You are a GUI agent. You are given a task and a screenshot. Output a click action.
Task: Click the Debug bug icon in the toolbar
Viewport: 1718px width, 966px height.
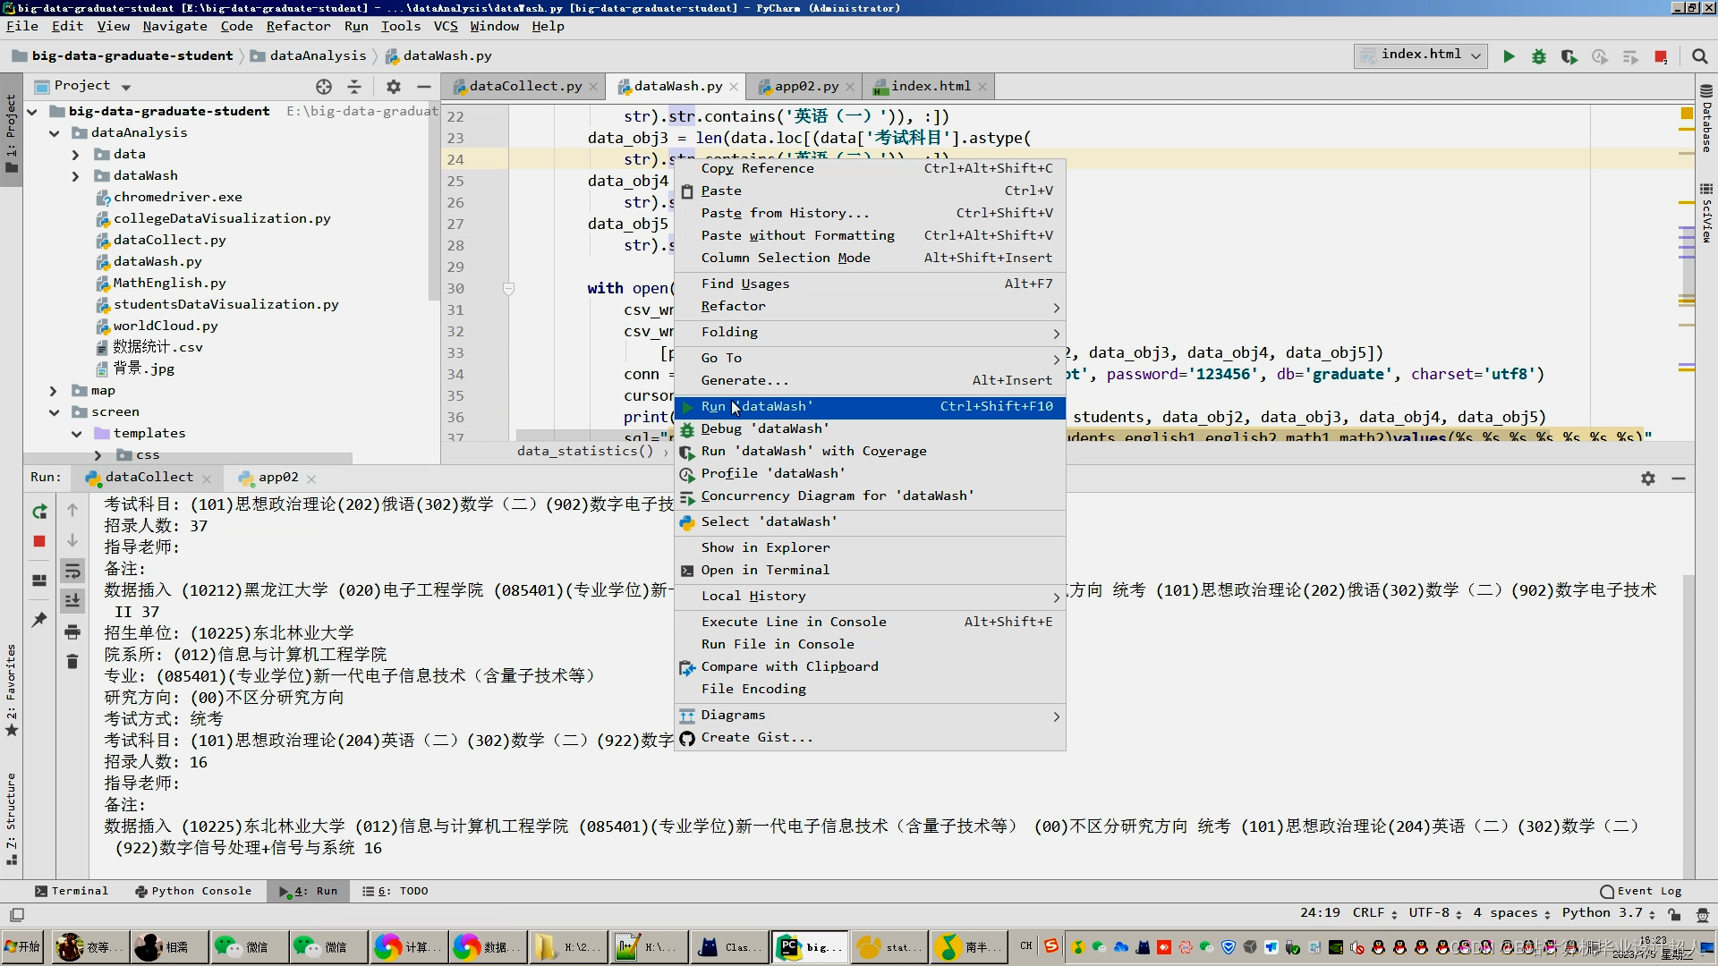coord(1539,56)
